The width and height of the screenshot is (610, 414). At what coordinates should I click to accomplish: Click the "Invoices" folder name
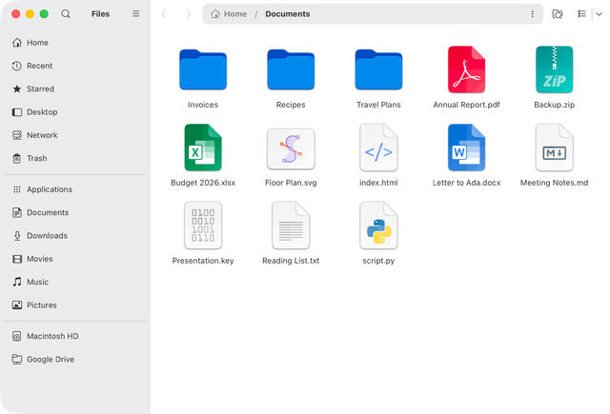tap(203, 105)
